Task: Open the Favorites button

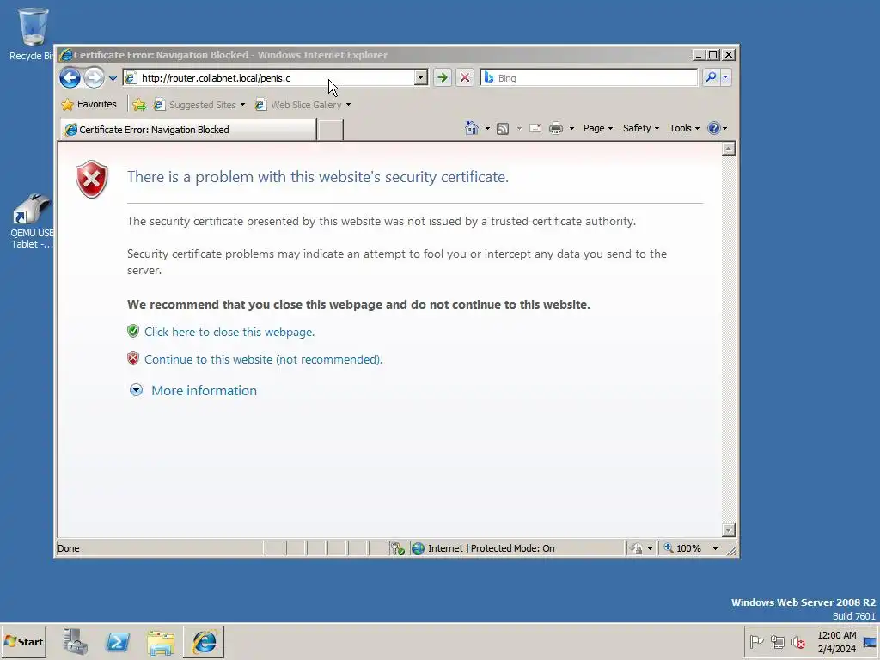Action: (89, 104)
